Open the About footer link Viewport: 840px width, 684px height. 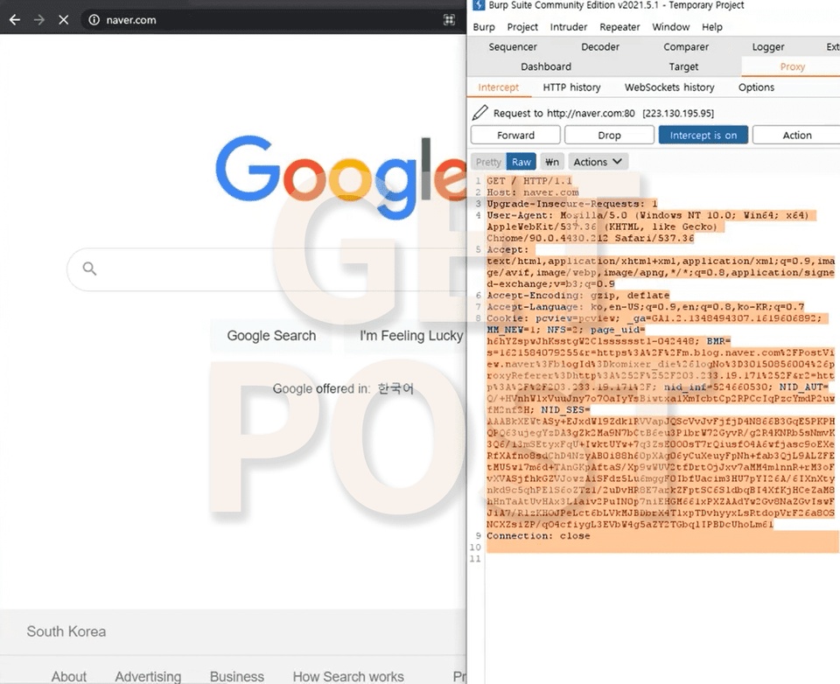pyautogui.click(x=68, y=676)
